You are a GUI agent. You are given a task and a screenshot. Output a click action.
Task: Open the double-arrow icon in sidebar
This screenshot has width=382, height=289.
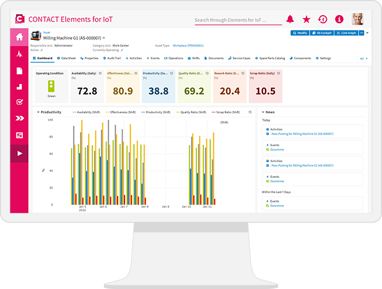[x=19, y=118]
